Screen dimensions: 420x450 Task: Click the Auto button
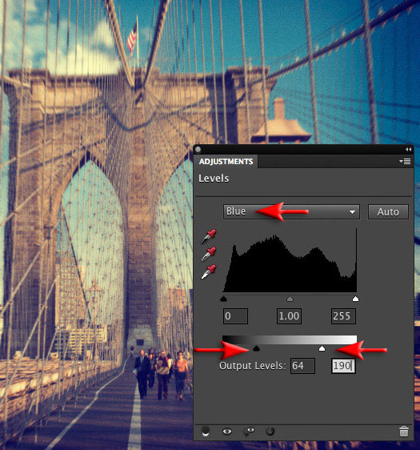[x=388, y=212]
